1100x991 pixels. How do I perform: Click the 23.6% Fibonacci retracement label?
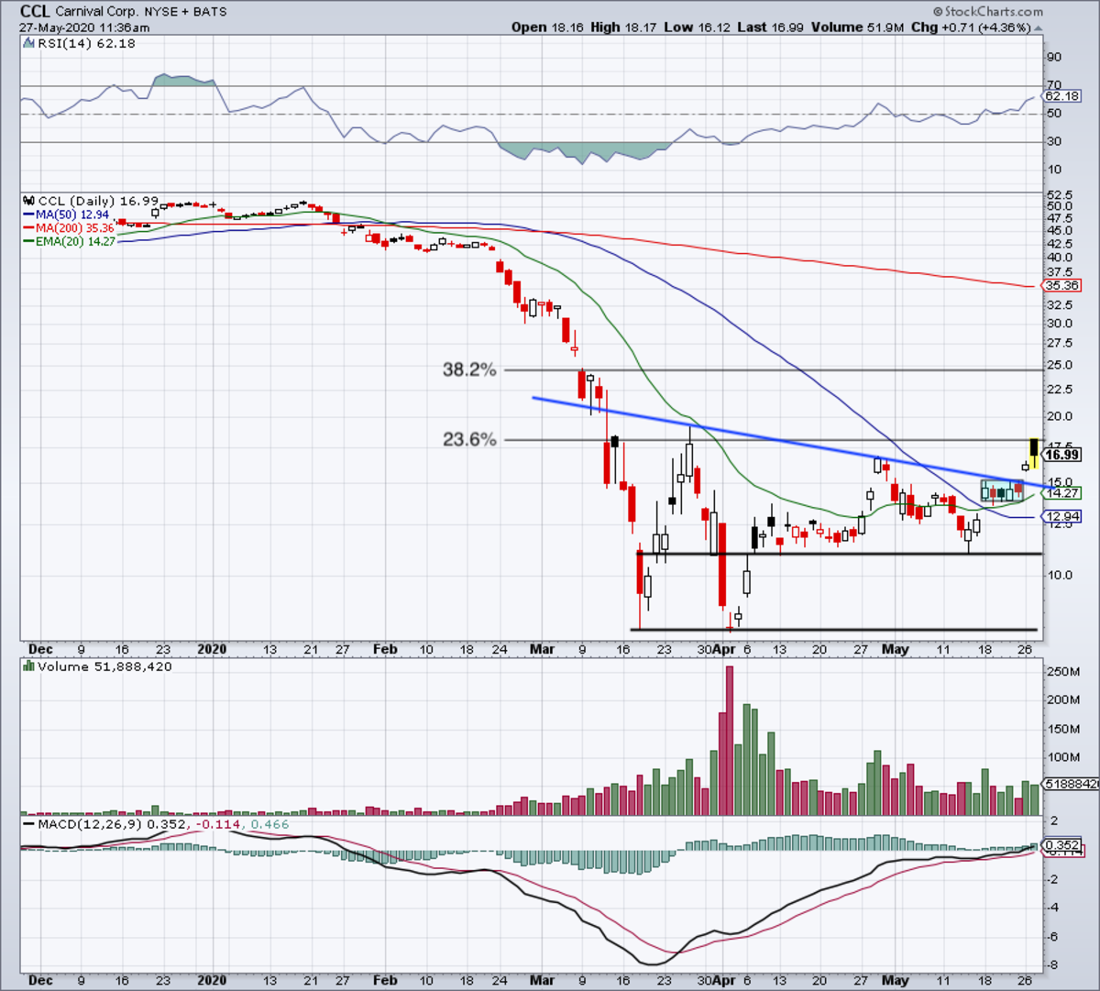(x=469, y=440)
